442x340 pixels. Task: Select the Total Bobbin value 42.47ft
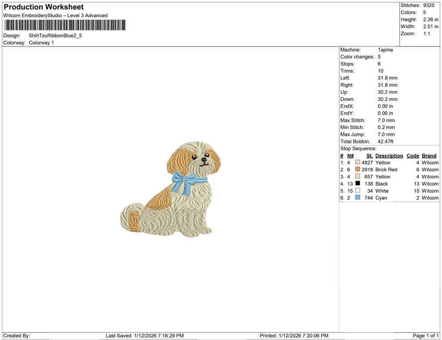pos(387,141)
